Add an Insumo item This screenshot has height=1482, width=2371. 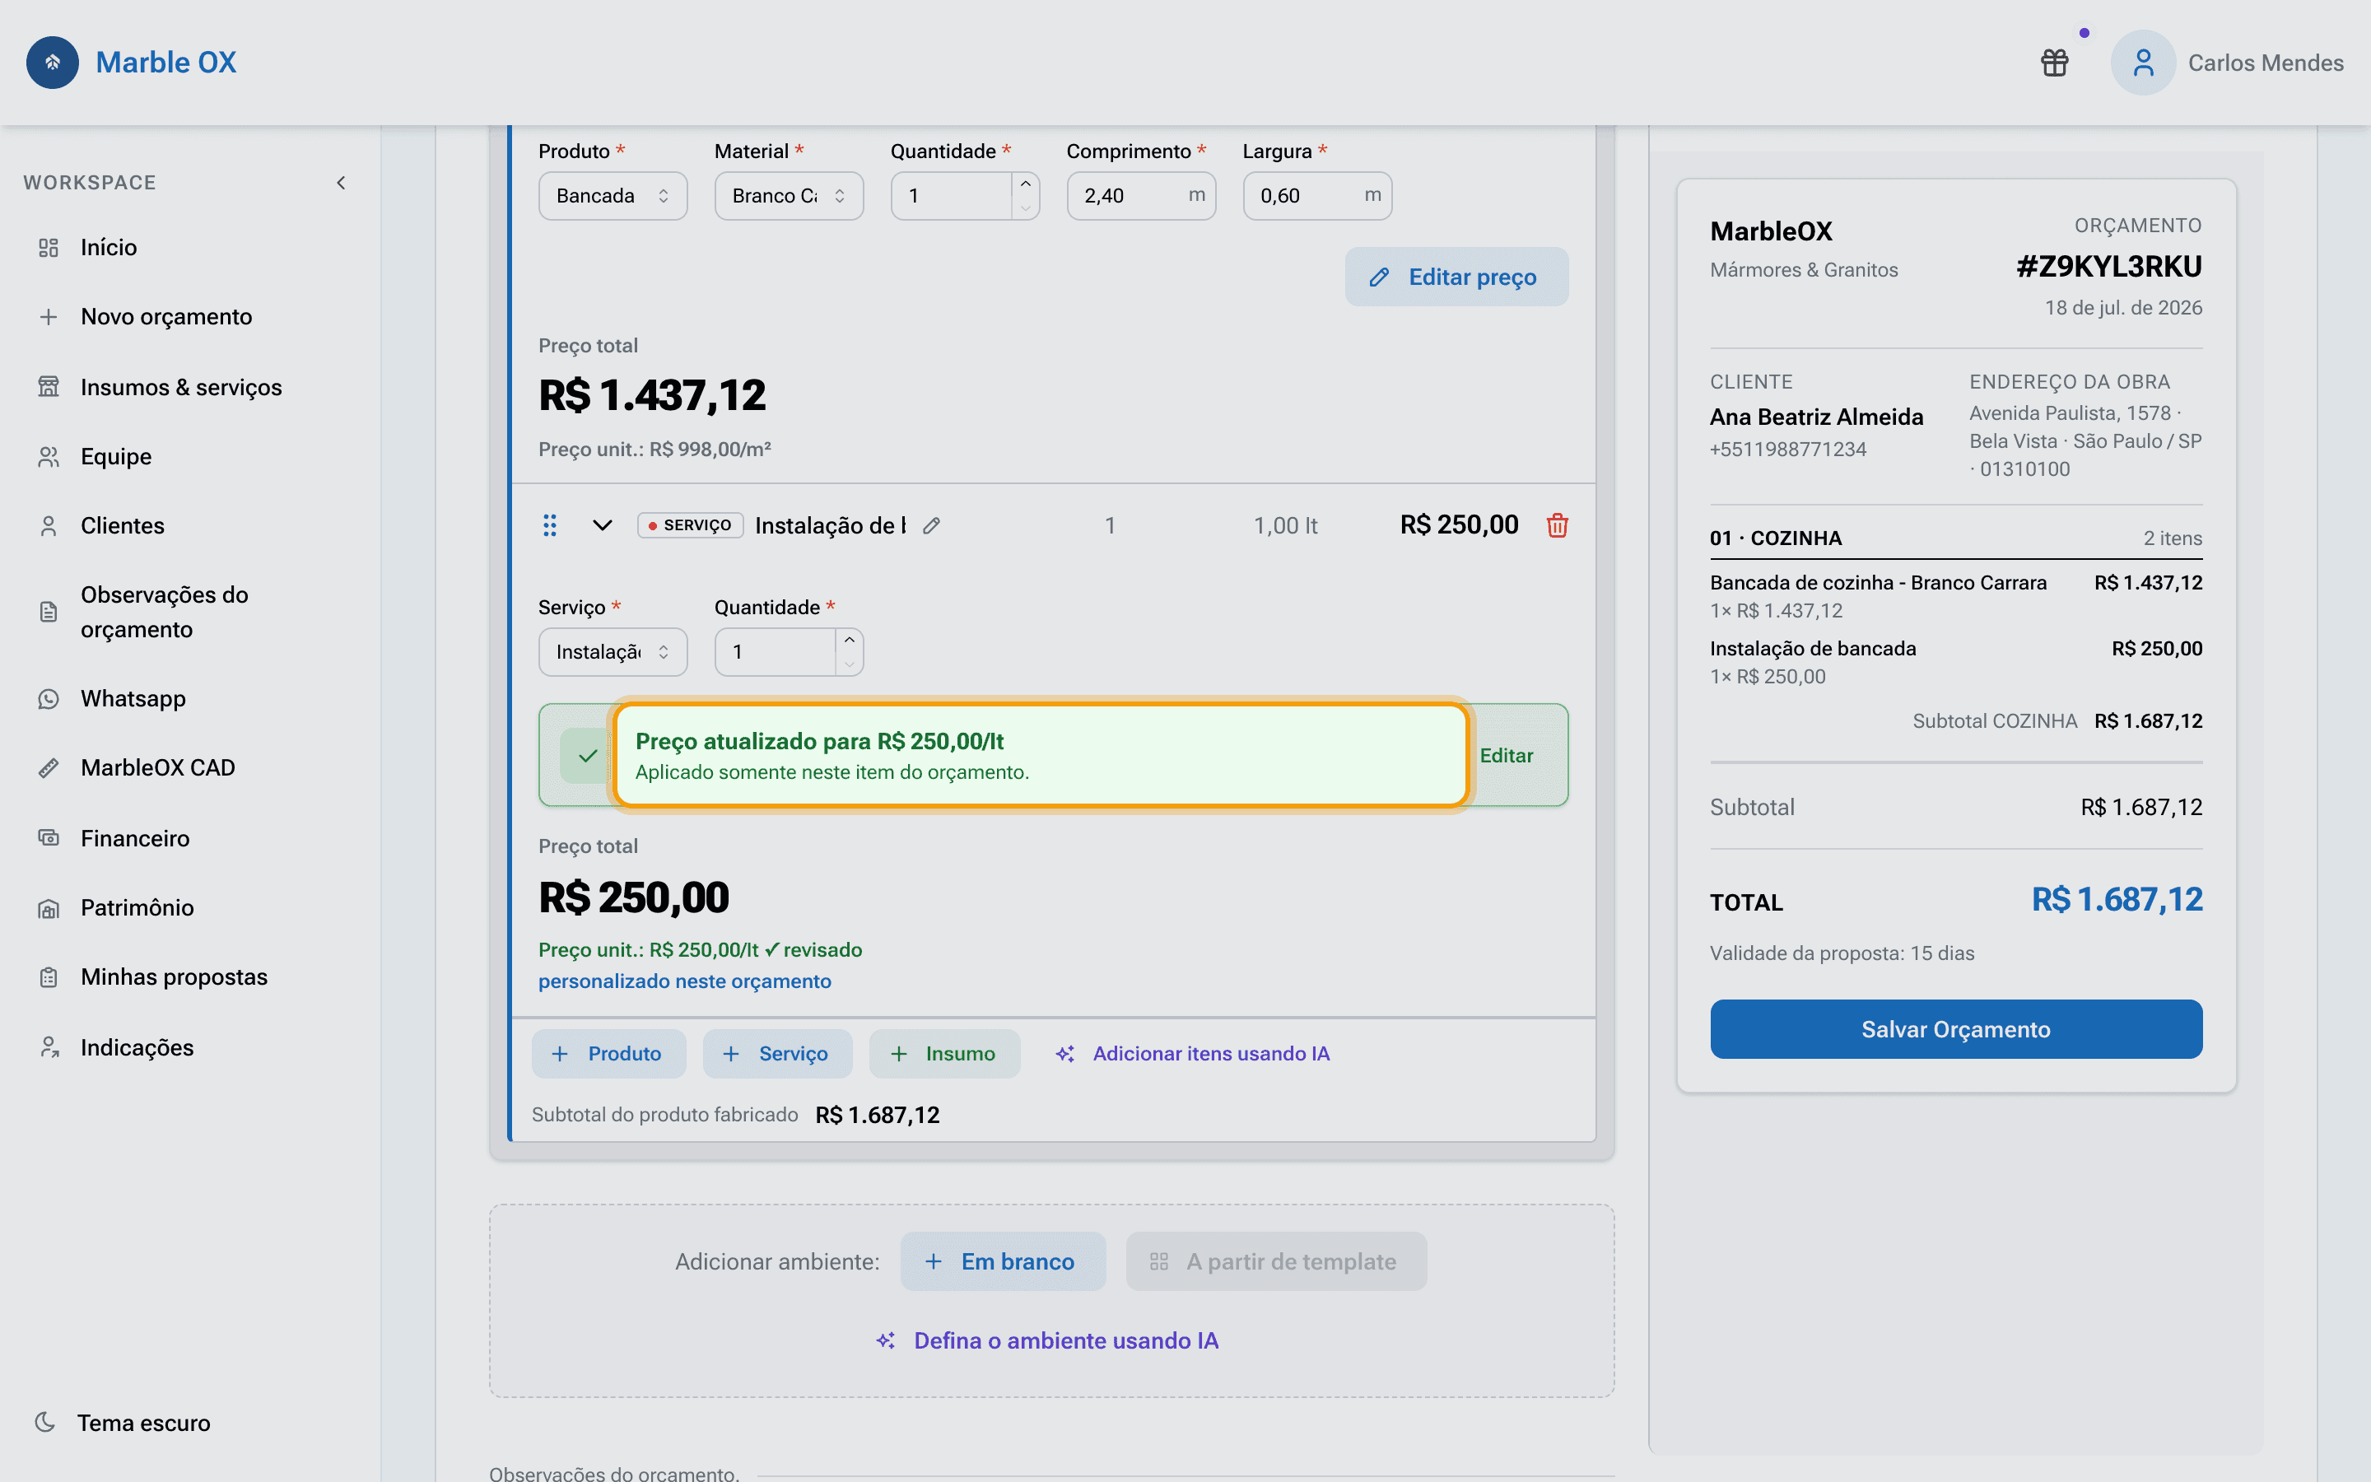(x=944, y=1054)
